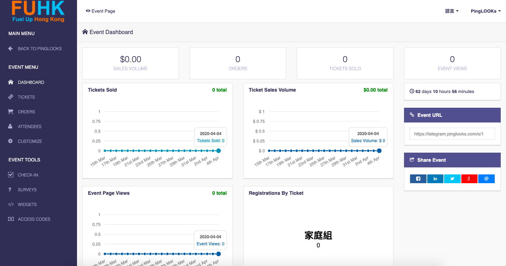
Task: Click the Event URL text field
Action: 452,134
